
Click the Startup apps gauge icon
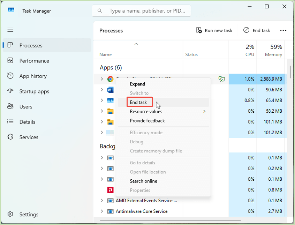[10, 91]
